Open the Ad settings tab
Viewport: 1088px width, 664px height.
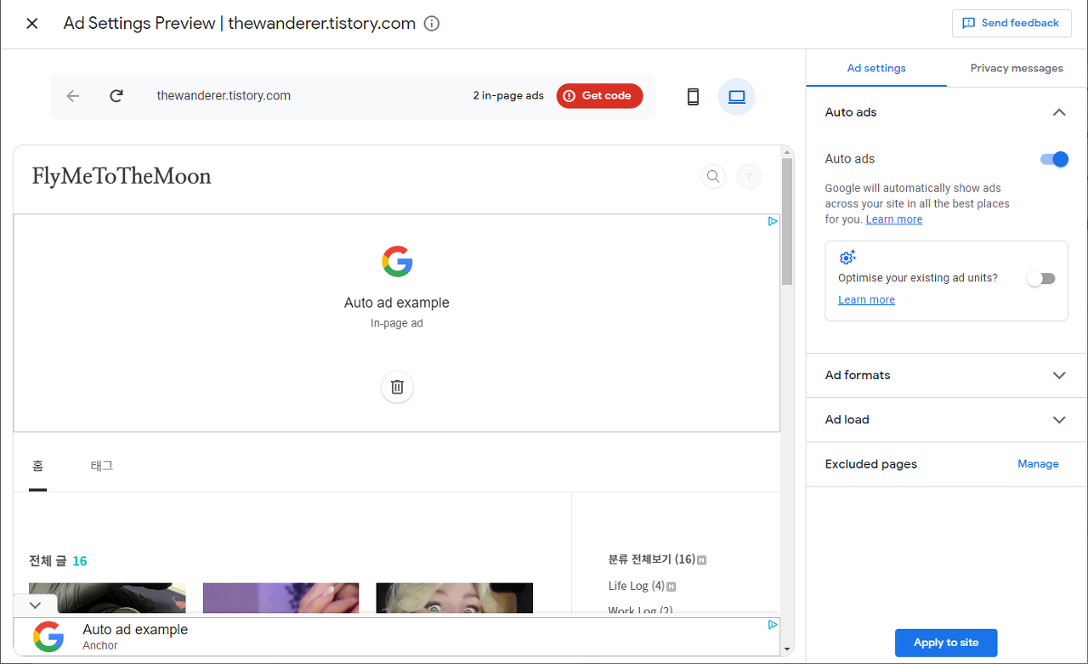pyautogui.click(x=876, y=68)
